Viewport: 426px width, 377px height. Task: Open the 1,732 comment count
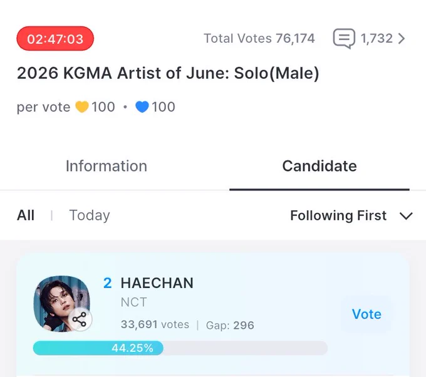[377, 39]
